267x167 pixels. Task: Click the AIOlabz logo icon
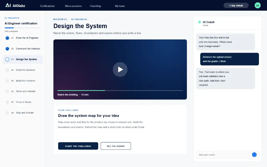[x=8, y=5]
